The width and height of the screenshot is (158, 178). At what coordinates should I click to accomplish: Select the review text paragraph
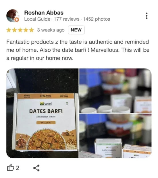coord(78,50)
